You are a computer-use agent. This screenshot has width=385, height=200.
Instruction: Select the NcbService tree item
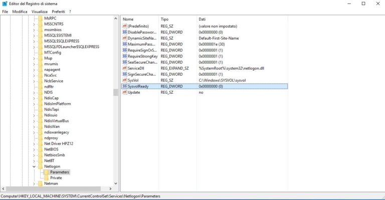click(x=54, y=81)
